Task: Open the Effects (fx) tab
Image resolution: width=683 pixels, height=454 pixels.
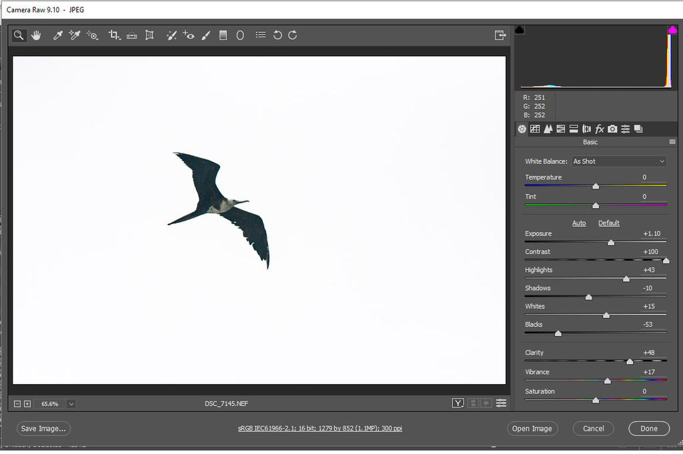Action: click(600, 129)
